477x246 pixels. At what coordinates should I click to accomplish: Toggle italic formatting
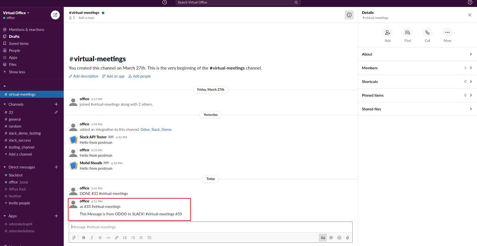(92, 238)
